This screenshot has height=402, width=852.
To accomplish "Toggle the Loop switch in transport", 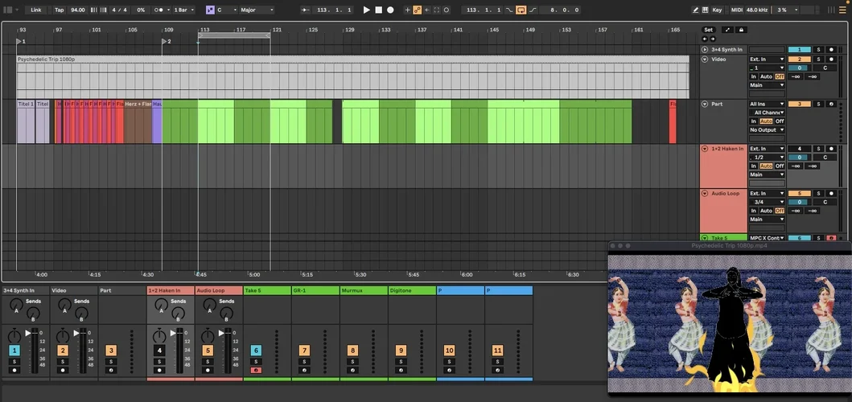I will pos(521,10).
